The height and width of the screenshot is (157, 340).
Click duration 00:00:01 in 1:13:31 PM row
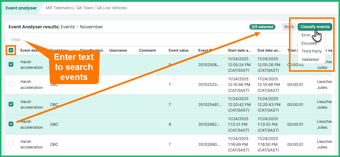click(x=295, y=124)
